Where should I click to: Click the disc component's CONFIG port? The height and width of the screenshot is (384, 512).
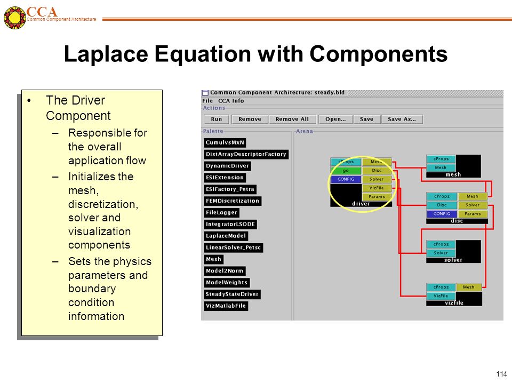442,214
